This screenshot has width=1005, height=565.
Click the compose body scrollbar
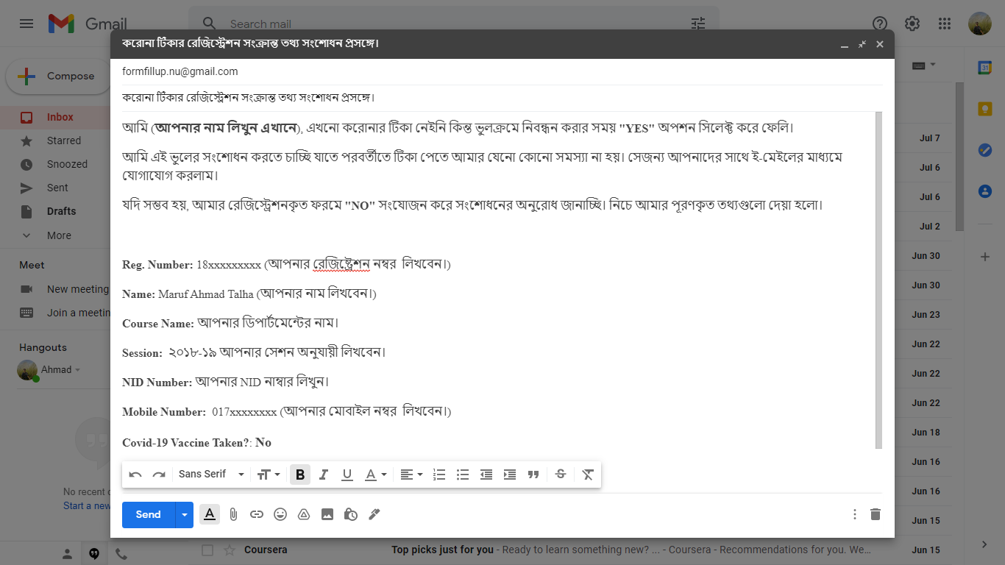pos(878,280)
